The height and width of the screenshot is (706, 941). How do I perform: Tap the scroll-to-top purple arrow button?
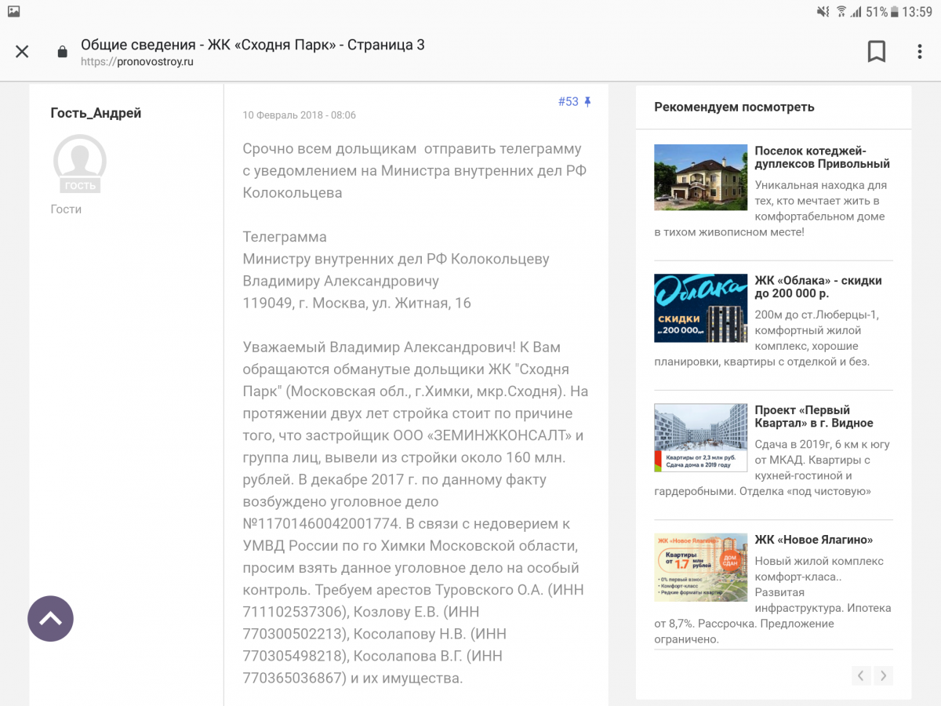tap(51, 619)
